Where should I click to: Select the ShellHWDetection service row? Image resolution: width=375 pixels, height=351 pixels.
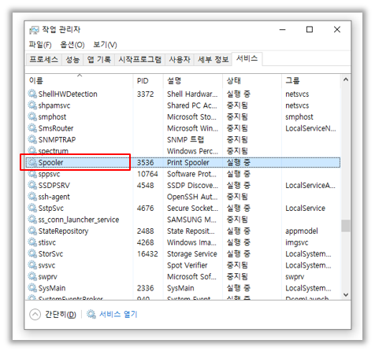(183, 94)
